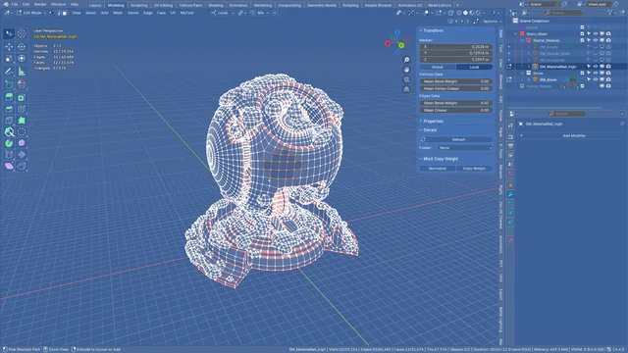628x353 pixels.
Task: Click the hand pan-view icon in the viewport
Action: pos(406,70)
